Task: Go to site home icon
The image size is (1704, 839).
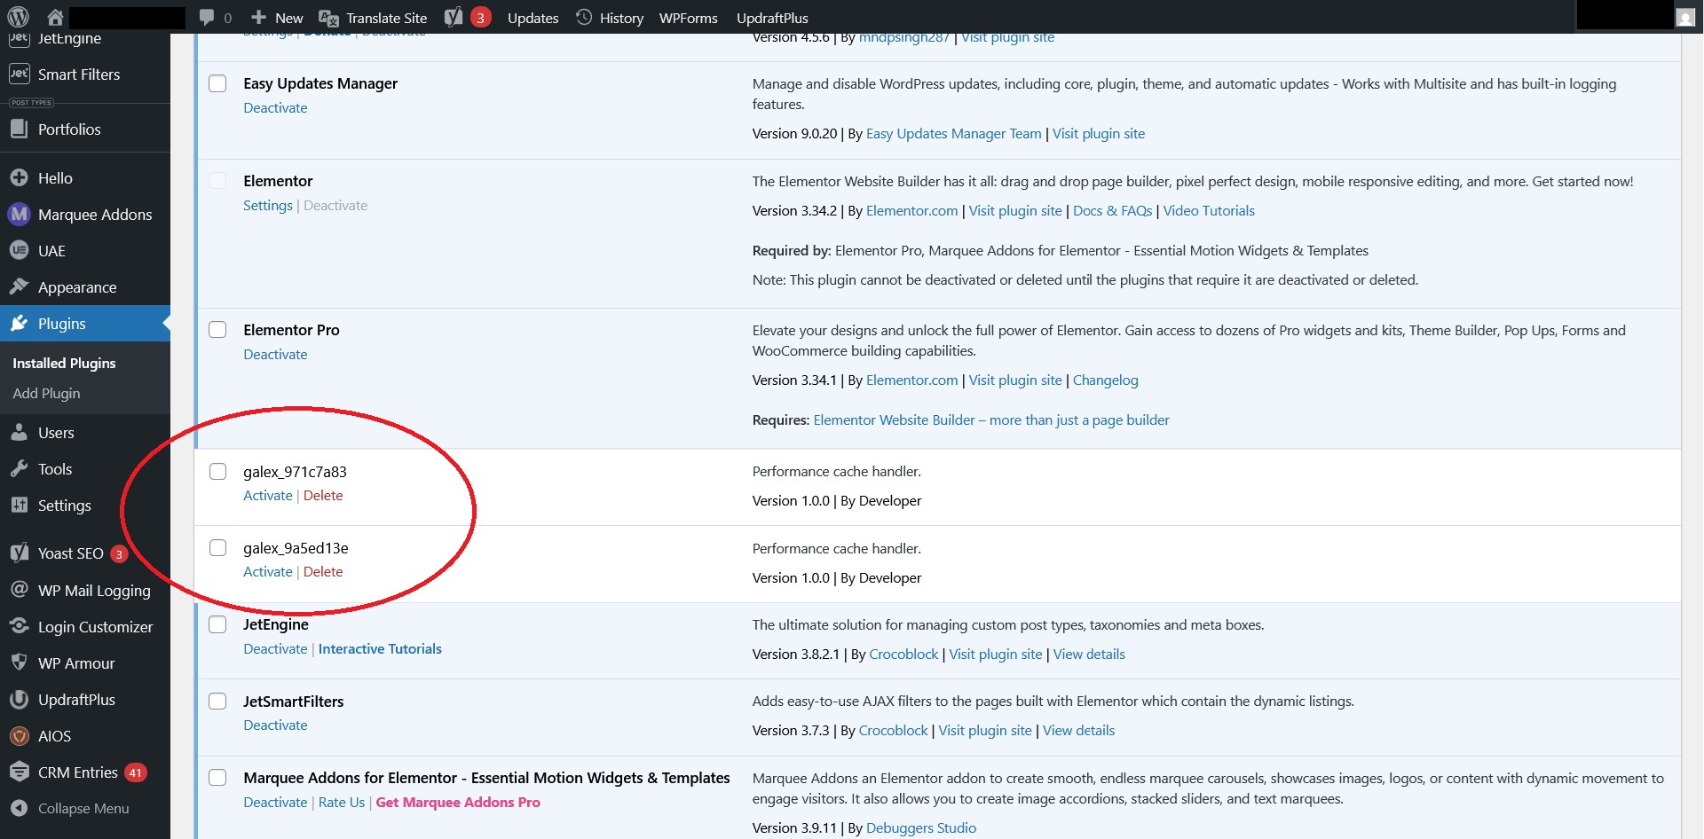Action: coord(55,17)
